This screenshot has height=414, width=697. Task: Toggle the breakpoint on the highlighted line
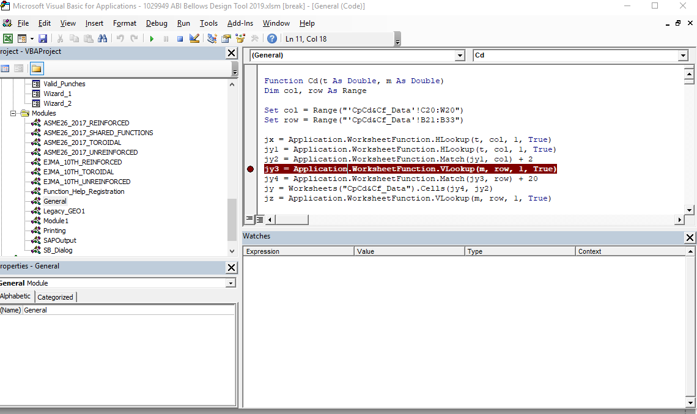(x=250, y=169)
